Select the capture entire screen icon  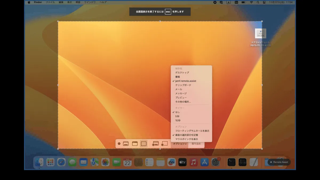pyautogui.click(x=126, y=144)
